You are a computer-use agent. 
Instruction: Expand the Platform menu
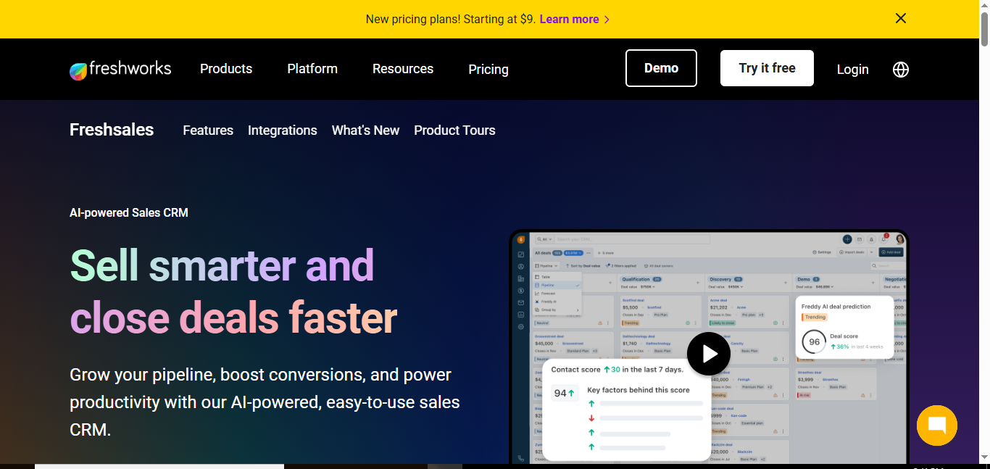pos(312,69)
